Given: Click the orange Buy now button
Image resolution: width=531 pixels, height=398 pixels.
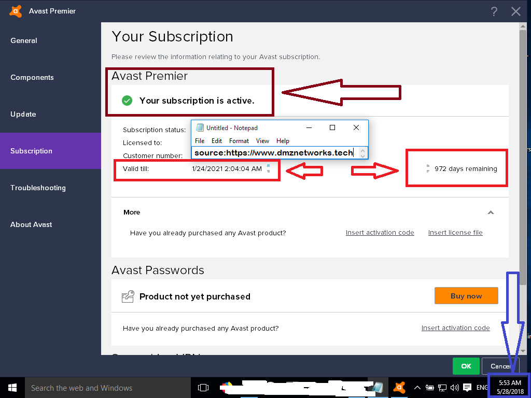Looking at the screenshot, I should (466, 296).
